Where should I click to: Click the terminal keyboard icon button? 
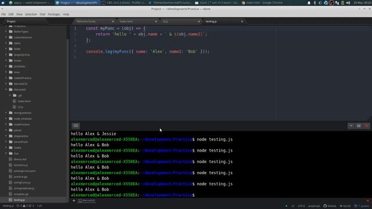(76, 126)
